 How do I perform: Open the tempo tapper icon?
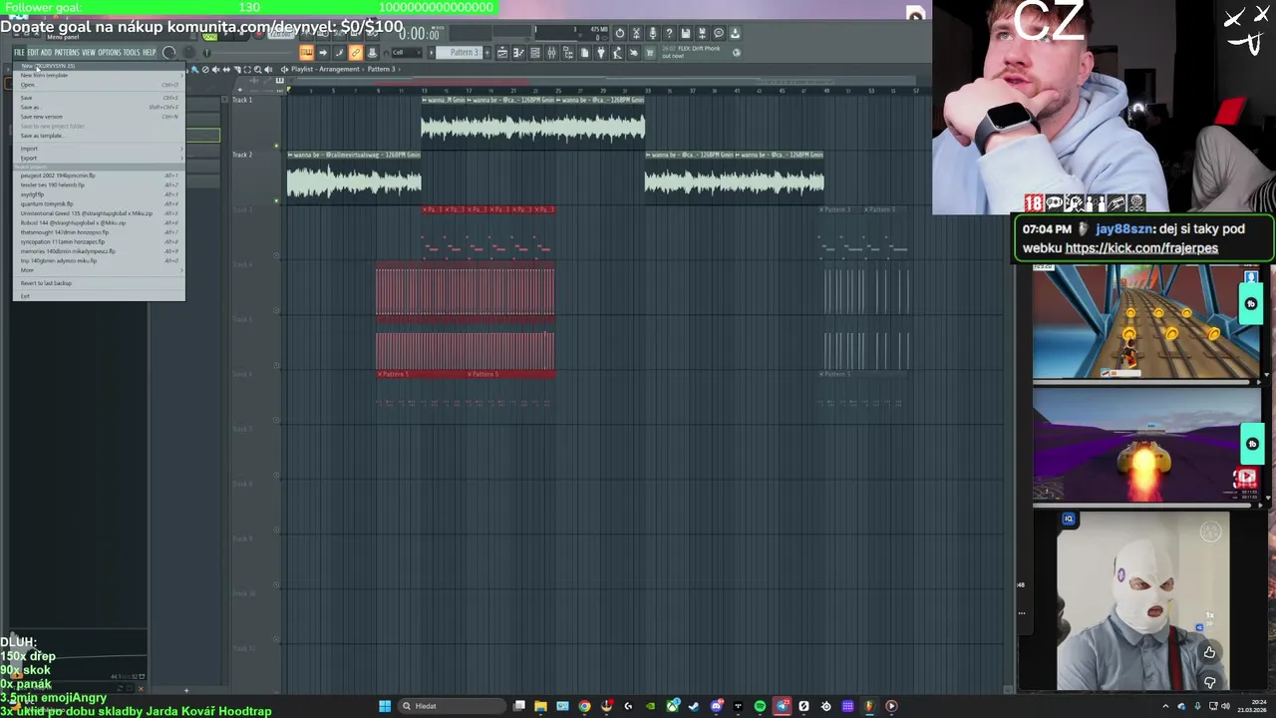[x=618, y=52]
